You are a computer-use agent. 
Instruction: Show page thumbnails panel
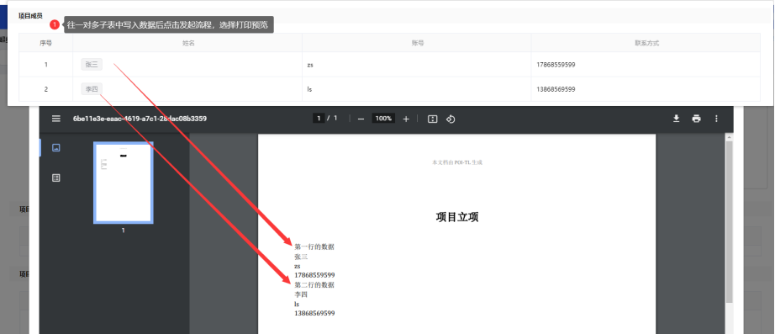point(55,147)
